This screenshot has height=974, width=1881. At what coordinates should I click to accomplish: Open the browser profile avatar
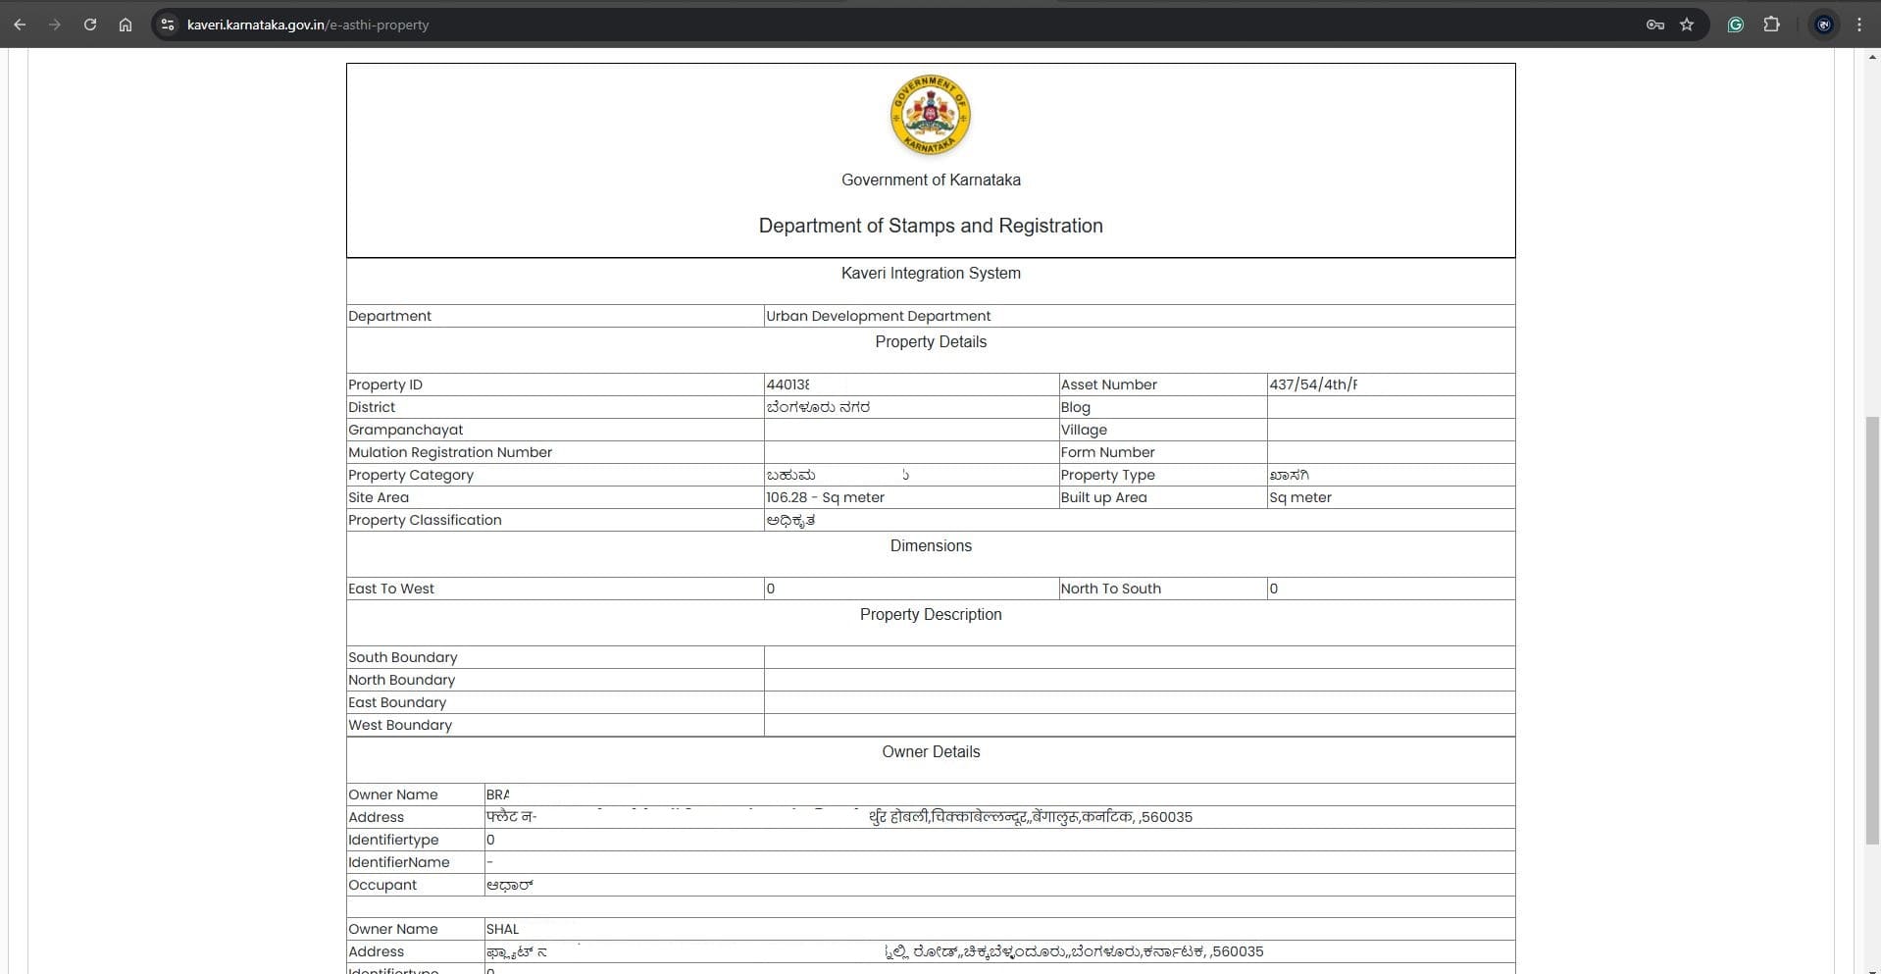(1823, 25)
